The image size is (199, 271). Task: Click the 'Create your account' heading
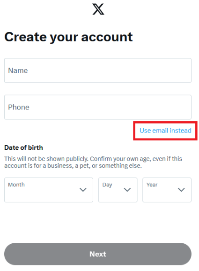[68, 37]
